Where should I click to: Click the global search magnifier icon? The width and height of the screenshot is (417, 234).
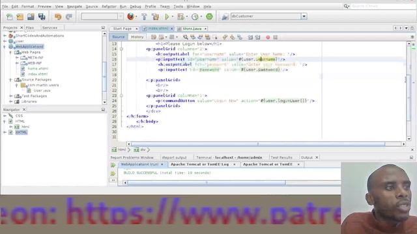point(346,6)
